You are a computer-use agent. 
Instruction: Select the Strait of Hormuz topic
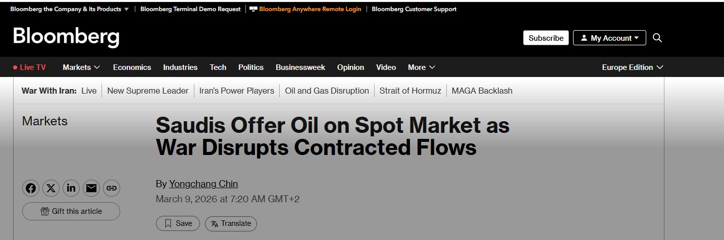point(410,91)
